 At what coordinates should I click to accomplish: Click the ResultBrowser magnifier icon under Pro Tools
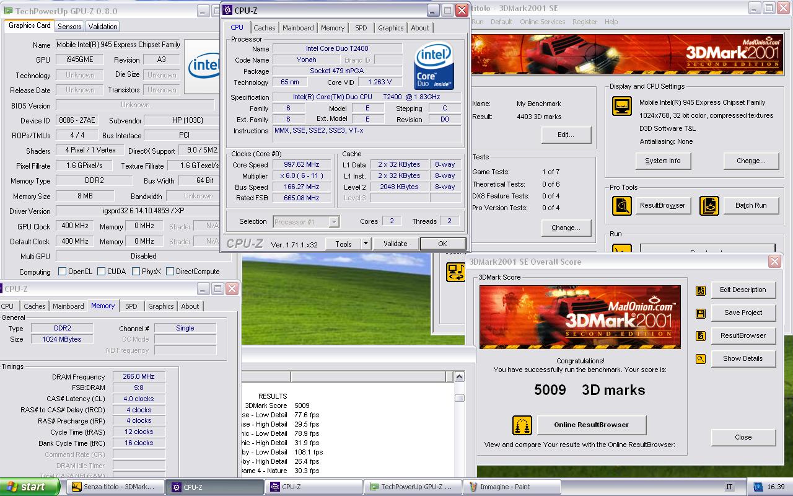(622, 205)
